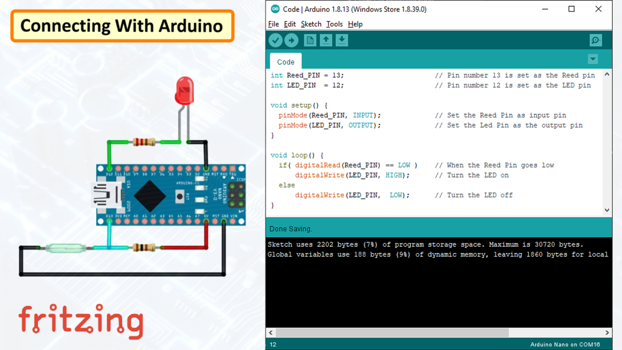Screen dimensions: 622x350
Task: Click the 'void loop() {' line
Action: (x=297, y=156)
